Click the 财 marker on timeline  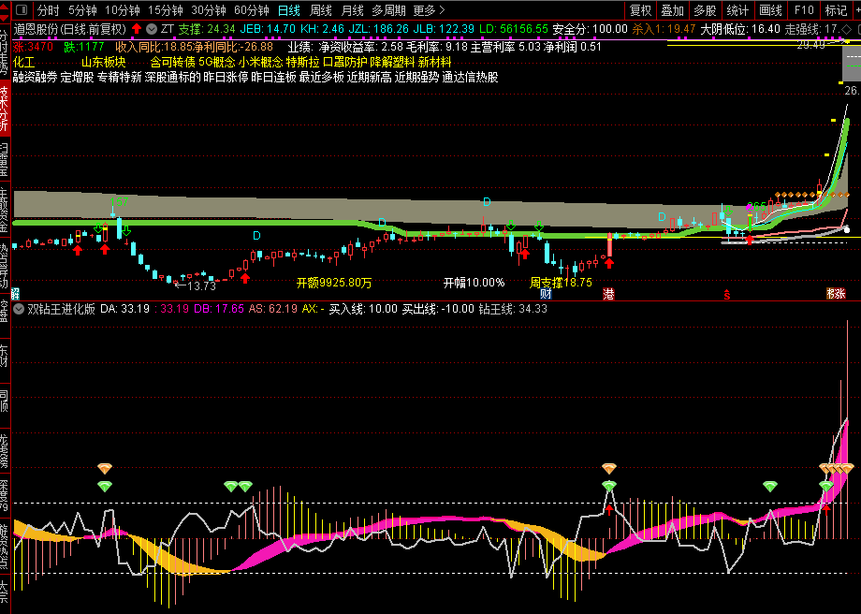click(546, 294)
